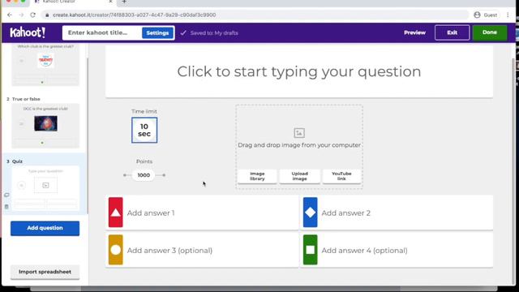The height and width of the screenshot is (292, 519).
Task: Click the blue diamond answer 2 icon
Action: click(x=310, y=213)
